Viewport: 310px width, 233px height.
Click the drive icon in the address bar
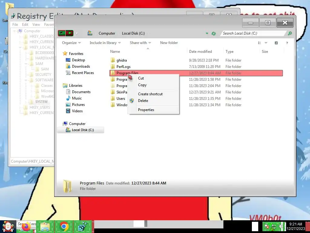(x=90, y=33)
